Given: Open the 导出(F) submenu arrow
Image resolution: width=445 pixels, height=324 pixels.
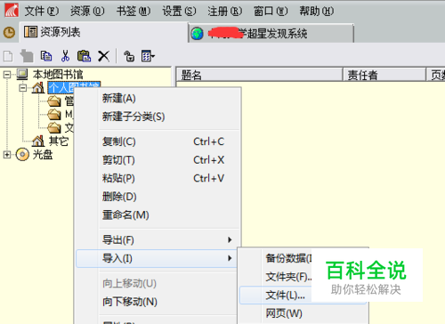Looking at the screenshot, I should click(230, 239).
